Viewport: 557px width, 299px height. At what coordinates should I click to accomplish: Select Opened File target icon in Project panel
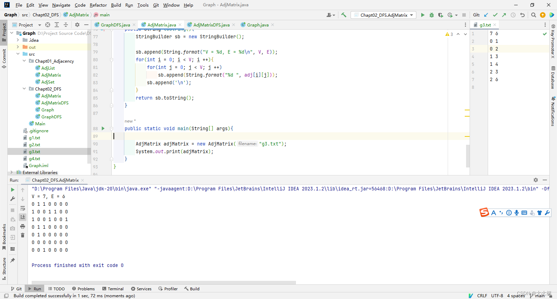click(48, 25)
